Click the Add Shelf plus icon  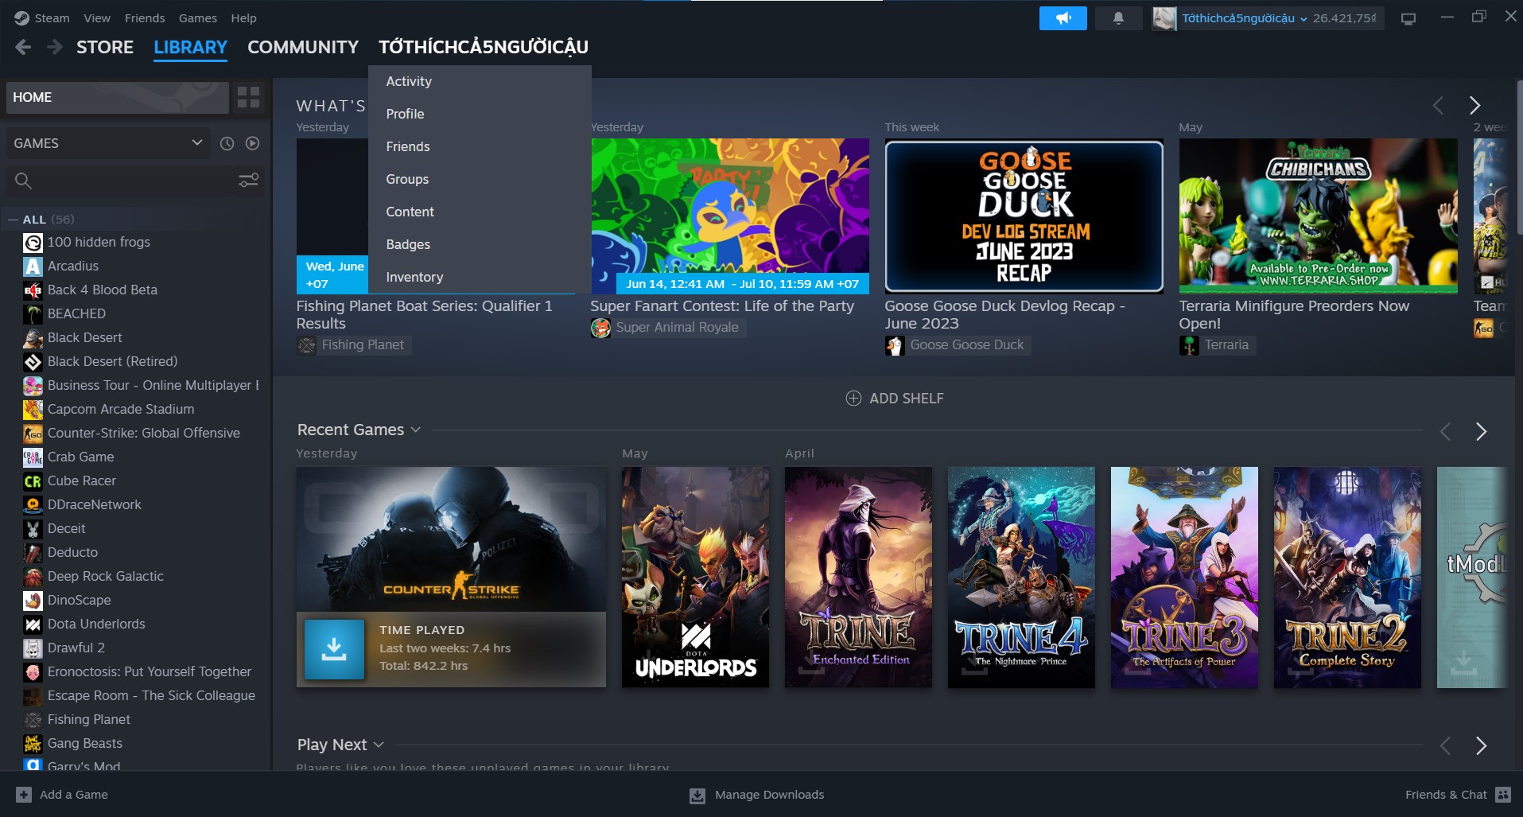click(853, 398)
